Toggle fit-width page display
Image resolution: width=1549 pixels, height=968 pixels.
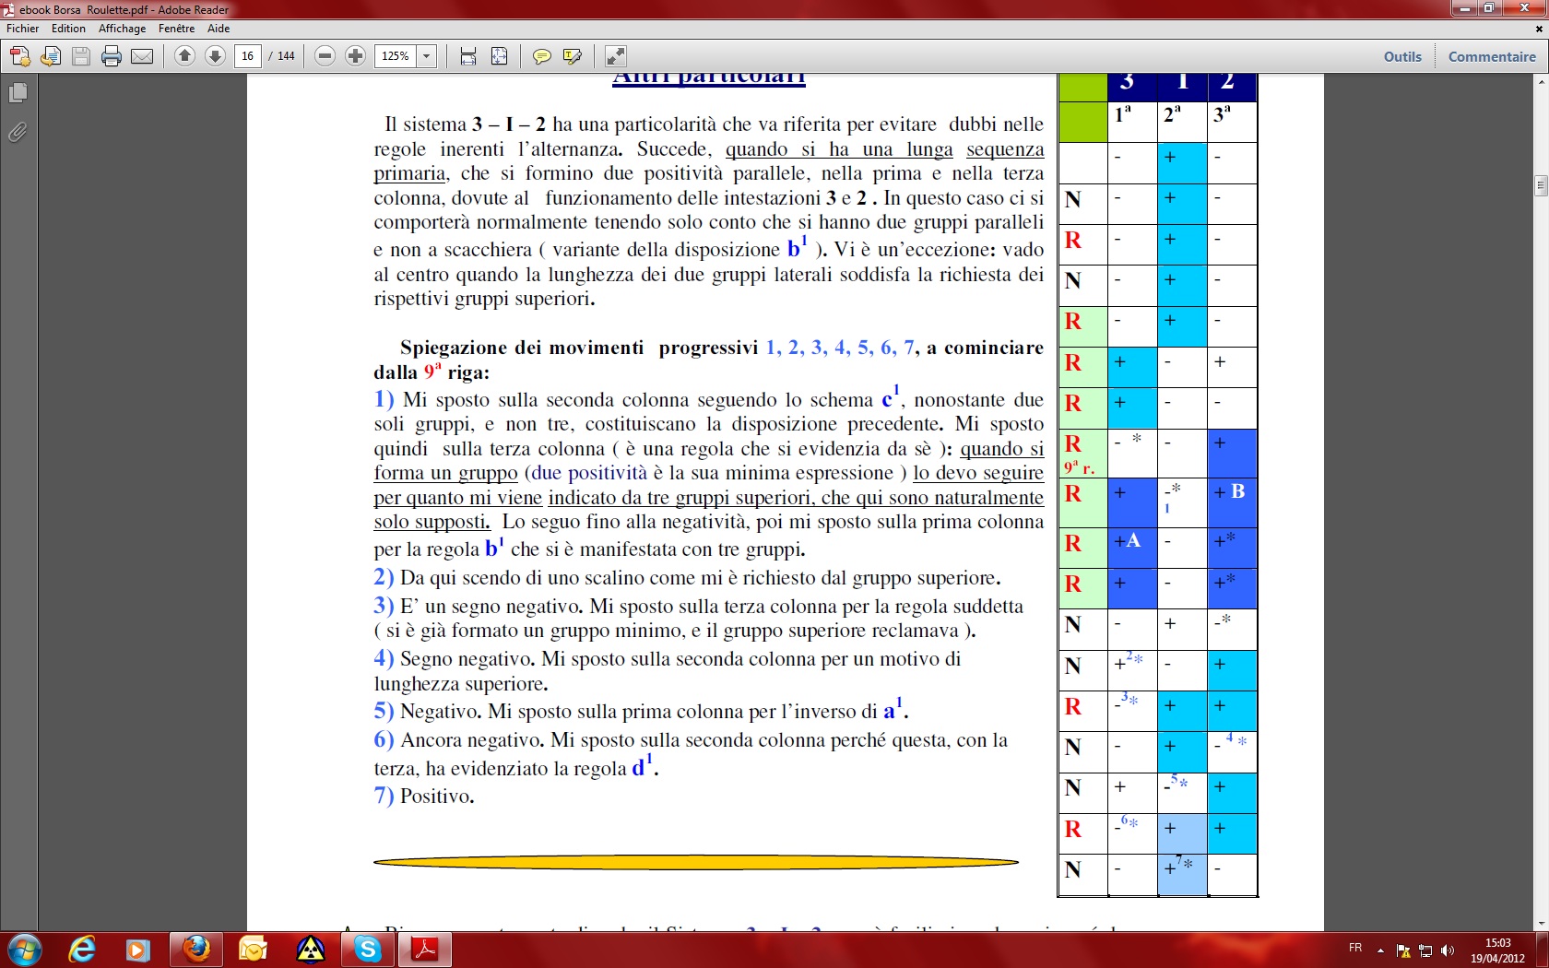(x=467, y=56)
